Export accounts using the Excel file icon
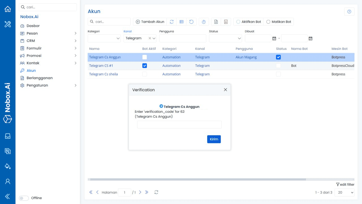The image size is (362, 204). click(x=216, y=22)
